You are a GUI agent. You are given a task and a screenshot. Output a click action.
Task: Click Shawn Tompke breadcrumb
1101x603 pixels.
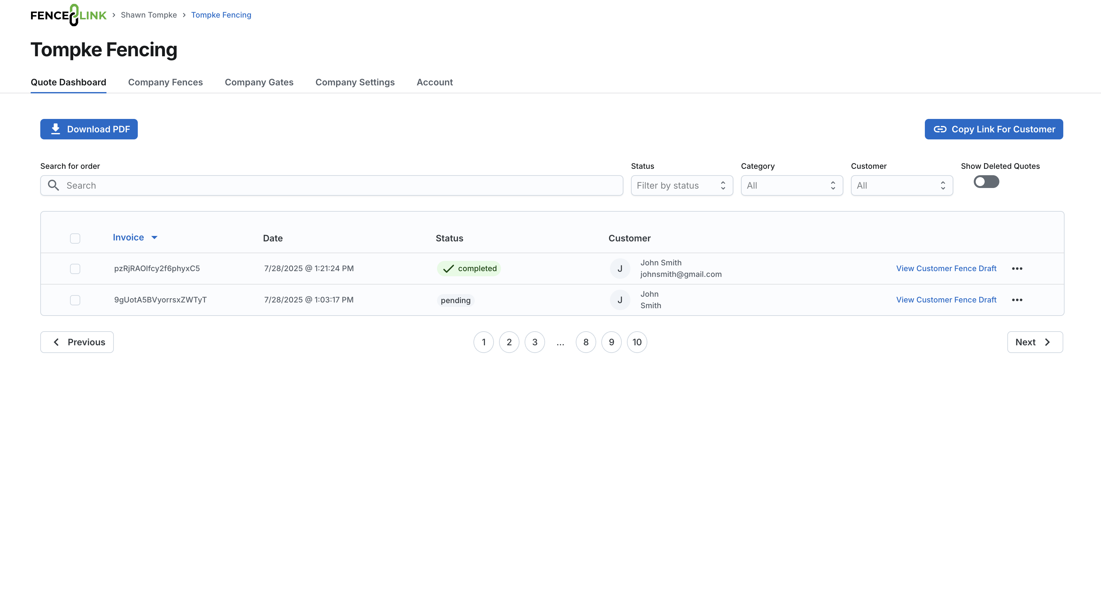[x=149, y=15]
